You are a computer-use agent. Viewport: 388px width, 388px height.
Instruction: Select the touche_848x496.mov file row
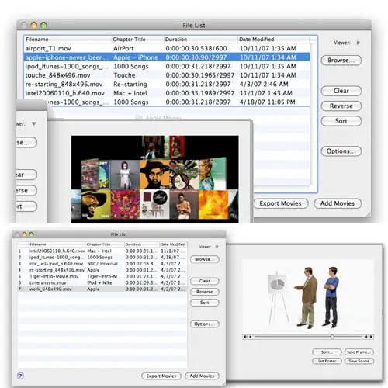[x=167, y=75]
